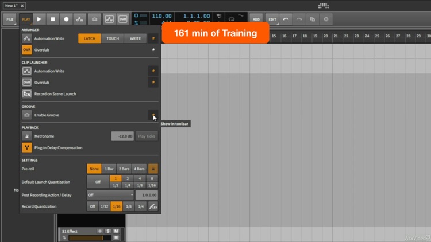Set Default Launch Quantization to 1/4
Viewport: 431px width, 242px height.
(x=128, y=185)
